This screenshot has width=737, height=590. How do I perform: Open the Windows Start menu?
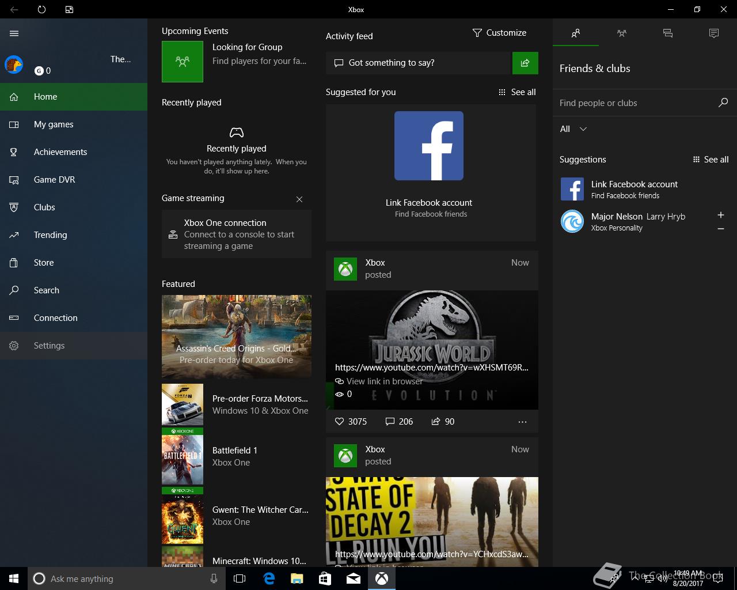pyautogui.click(x=14, y=578)
